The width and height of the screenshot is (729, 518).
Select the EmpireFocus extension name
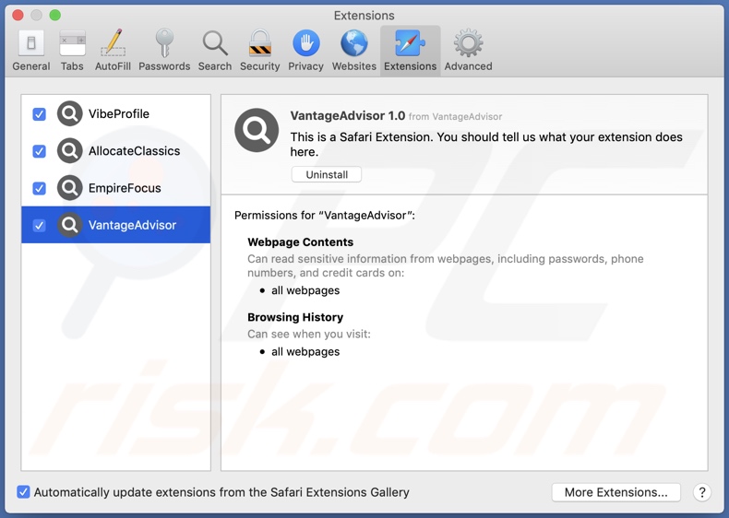[125, 188]
